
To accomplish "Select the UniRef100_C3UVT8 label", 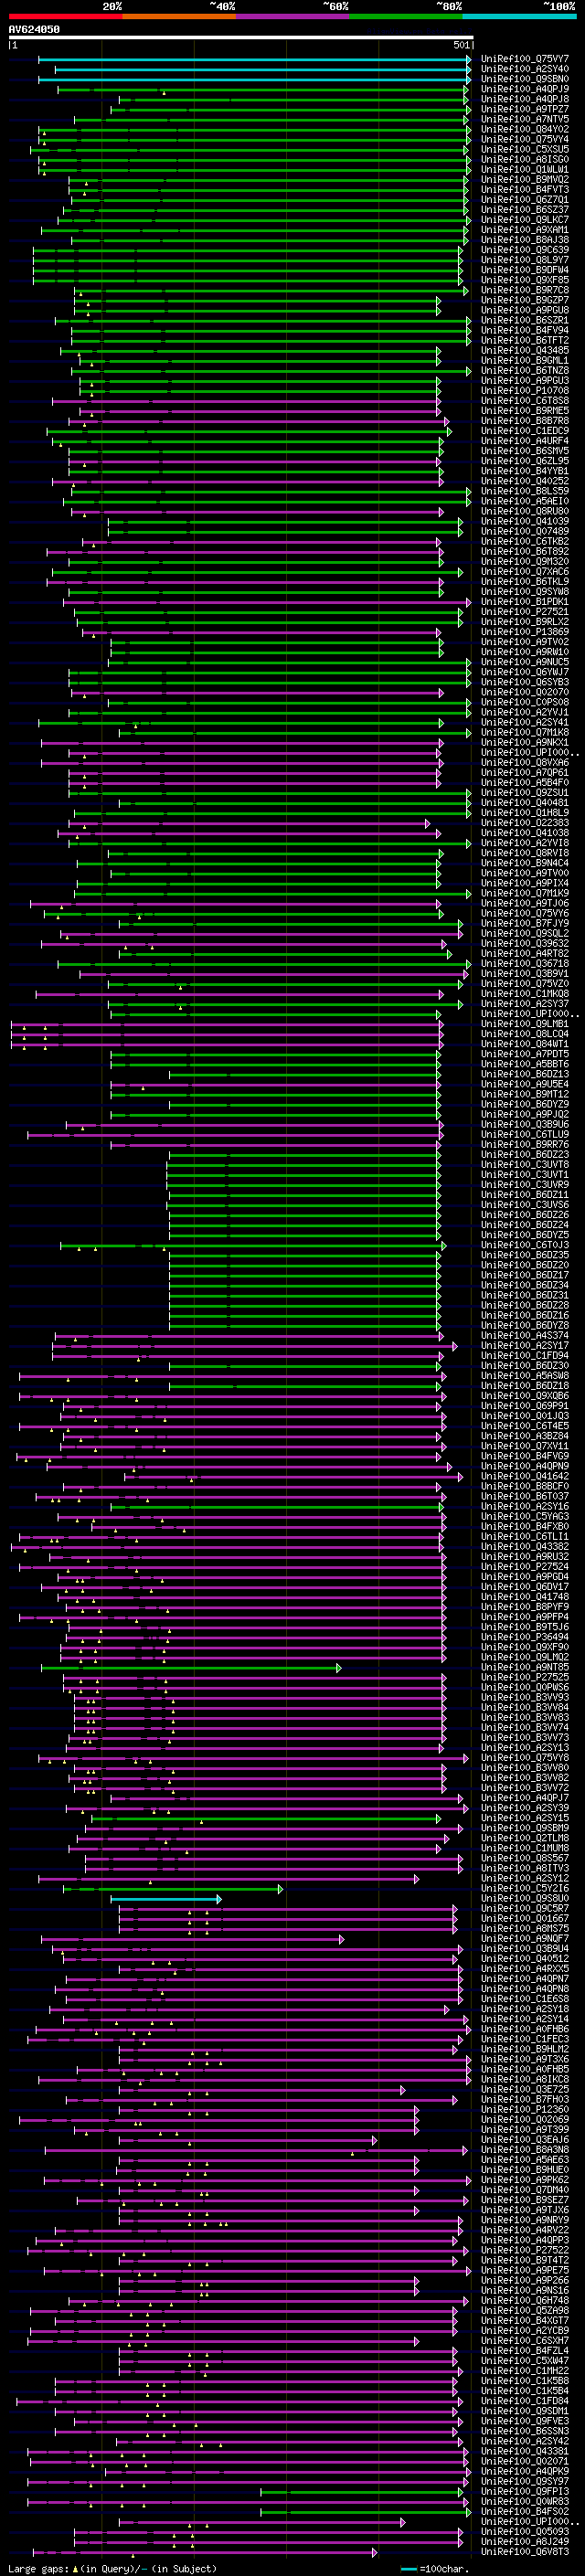I will [525, 1164].
